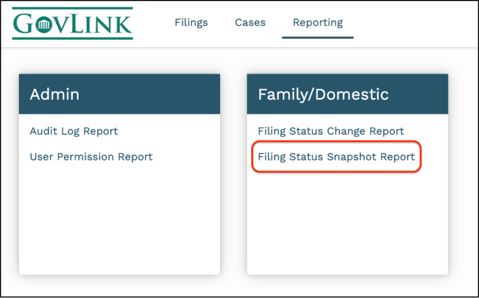Open the User Permission Report

pyautogui.click(x=91, y=157)
